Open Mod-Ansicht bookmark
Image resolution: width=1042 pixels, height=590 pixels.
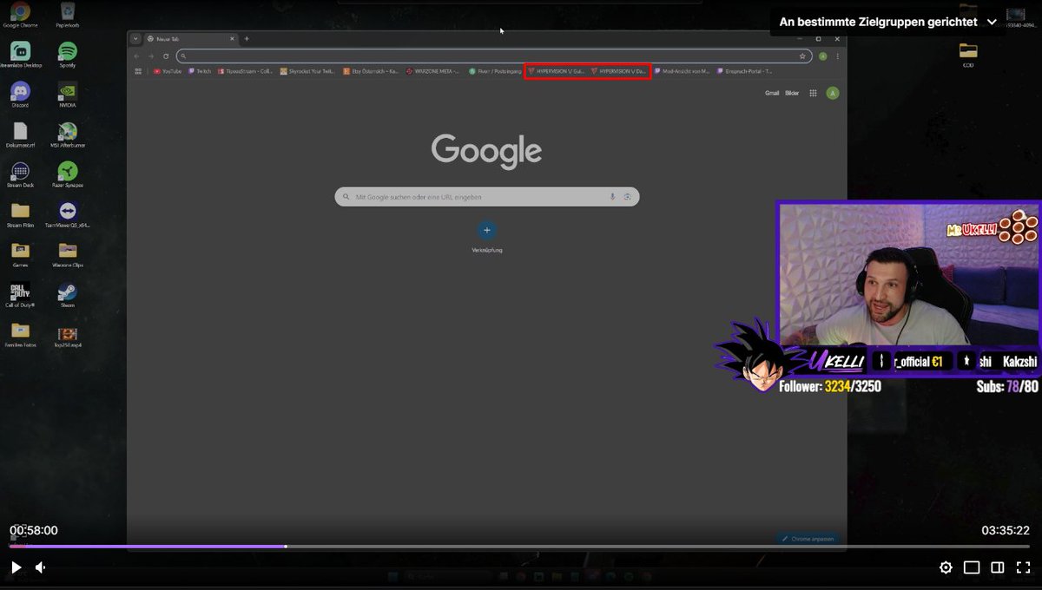tap(683, 71)
